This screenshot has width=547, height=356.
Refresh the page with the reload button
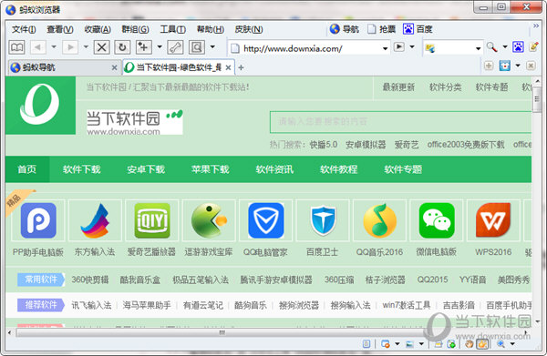122,47
